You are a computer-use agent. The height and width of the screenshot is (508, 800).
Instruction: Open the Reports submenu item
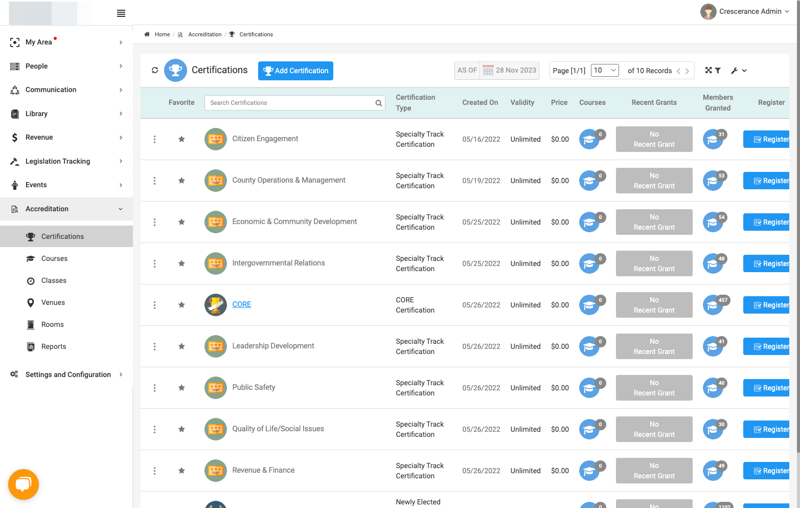click(x=66, y=346)
